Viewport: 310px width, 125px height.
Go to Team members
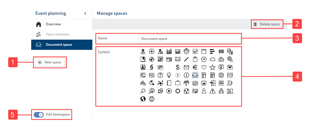[x=58, y=34]
